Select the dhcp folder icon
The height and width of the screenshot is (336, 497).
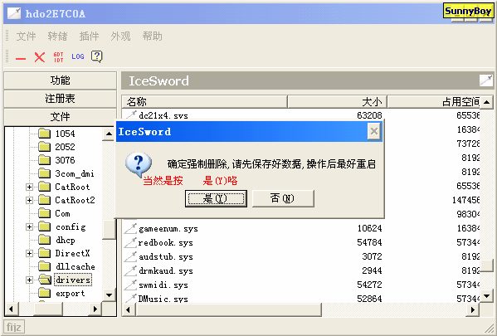tap(44, 240)
